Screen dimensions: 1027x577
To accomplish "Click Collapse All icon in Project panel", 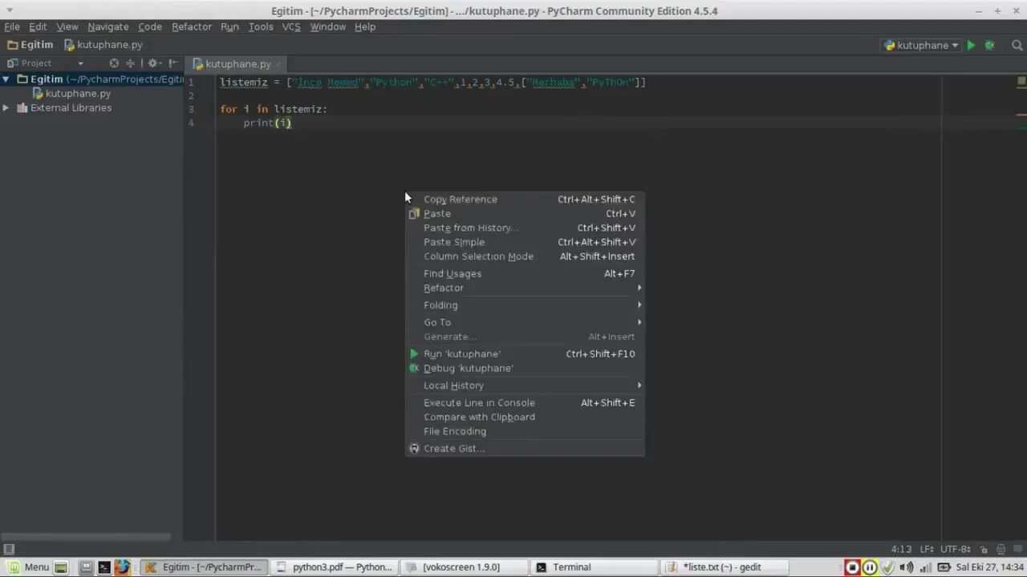I will click(x=130, y=63).
